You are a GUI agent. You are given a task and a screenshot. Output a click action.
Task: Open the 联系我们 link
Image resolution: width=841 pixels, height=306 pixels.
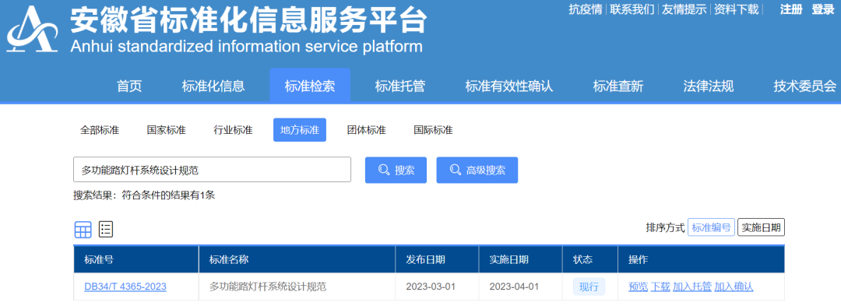tap(632, 9)
